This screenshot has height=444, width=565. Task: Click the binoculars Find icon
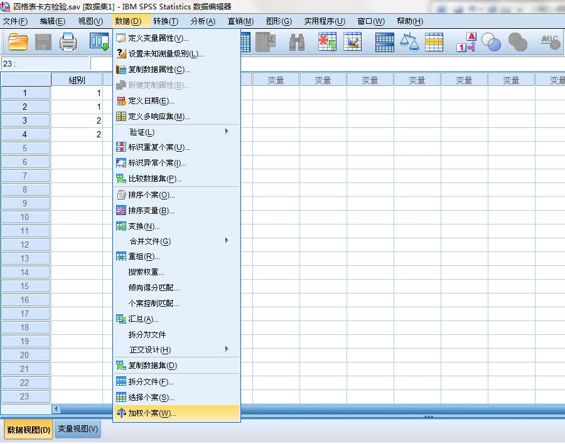pyautogui.click(x=297, y=42)
